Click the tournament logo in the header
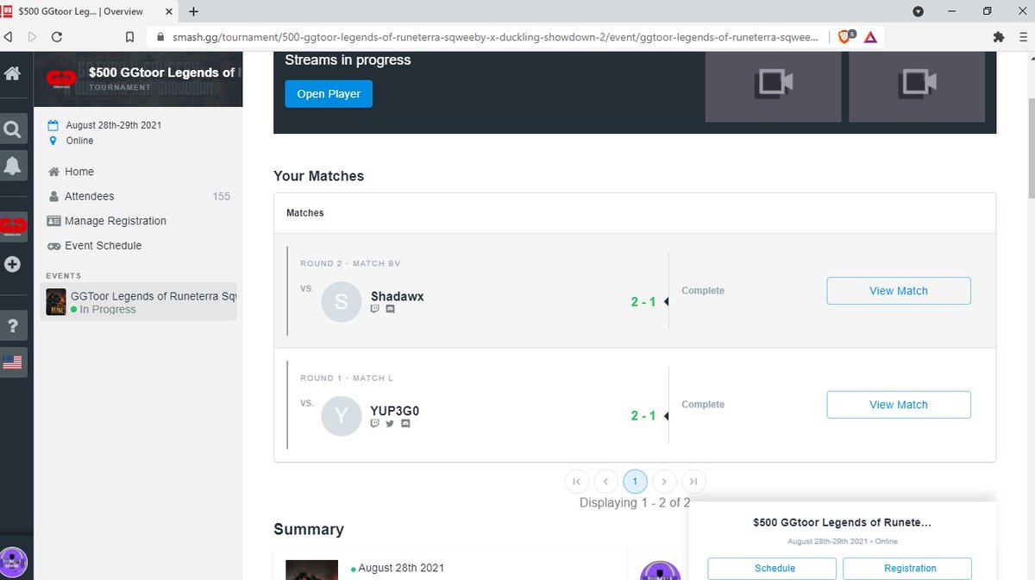The image size is (1035, 580). tap(62, 78)
